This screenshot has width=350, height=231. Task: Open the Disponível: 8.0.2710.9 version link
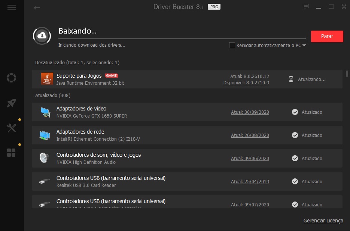point(246,83)
